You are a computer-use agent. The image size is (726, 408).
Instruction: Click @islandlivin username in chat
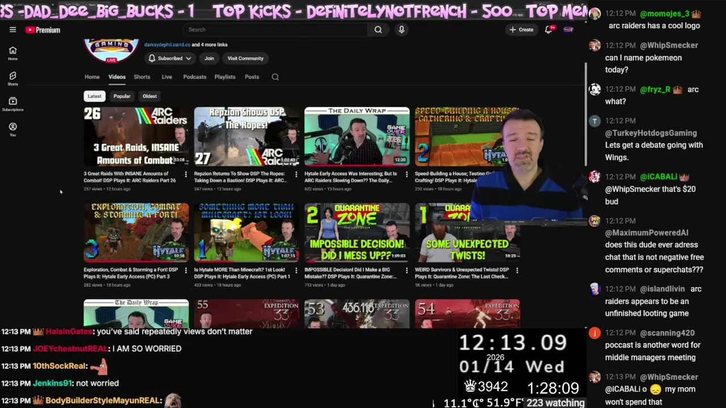click(662, 289)
